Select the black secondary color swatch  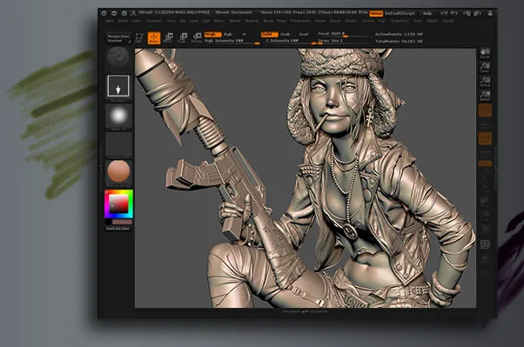(x=108, y=222)
